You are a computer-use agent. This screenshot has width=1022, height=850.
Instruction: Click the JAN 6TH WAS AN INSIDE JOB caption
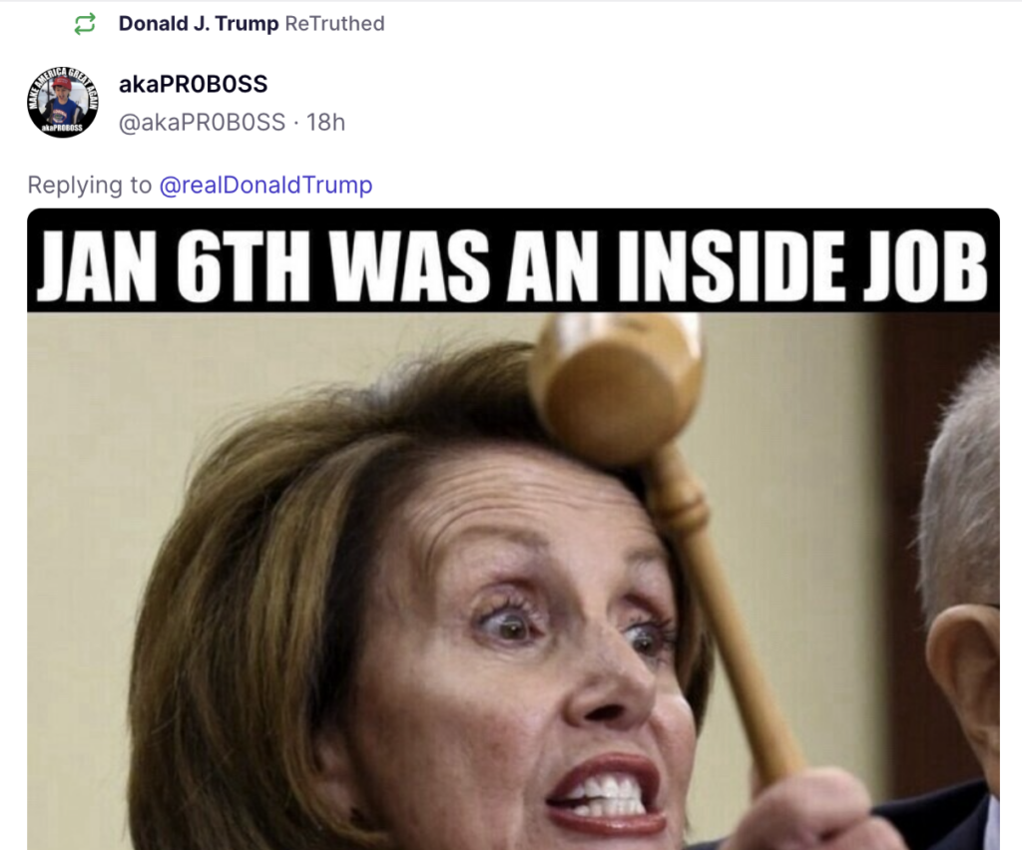(x=512, y=266)
